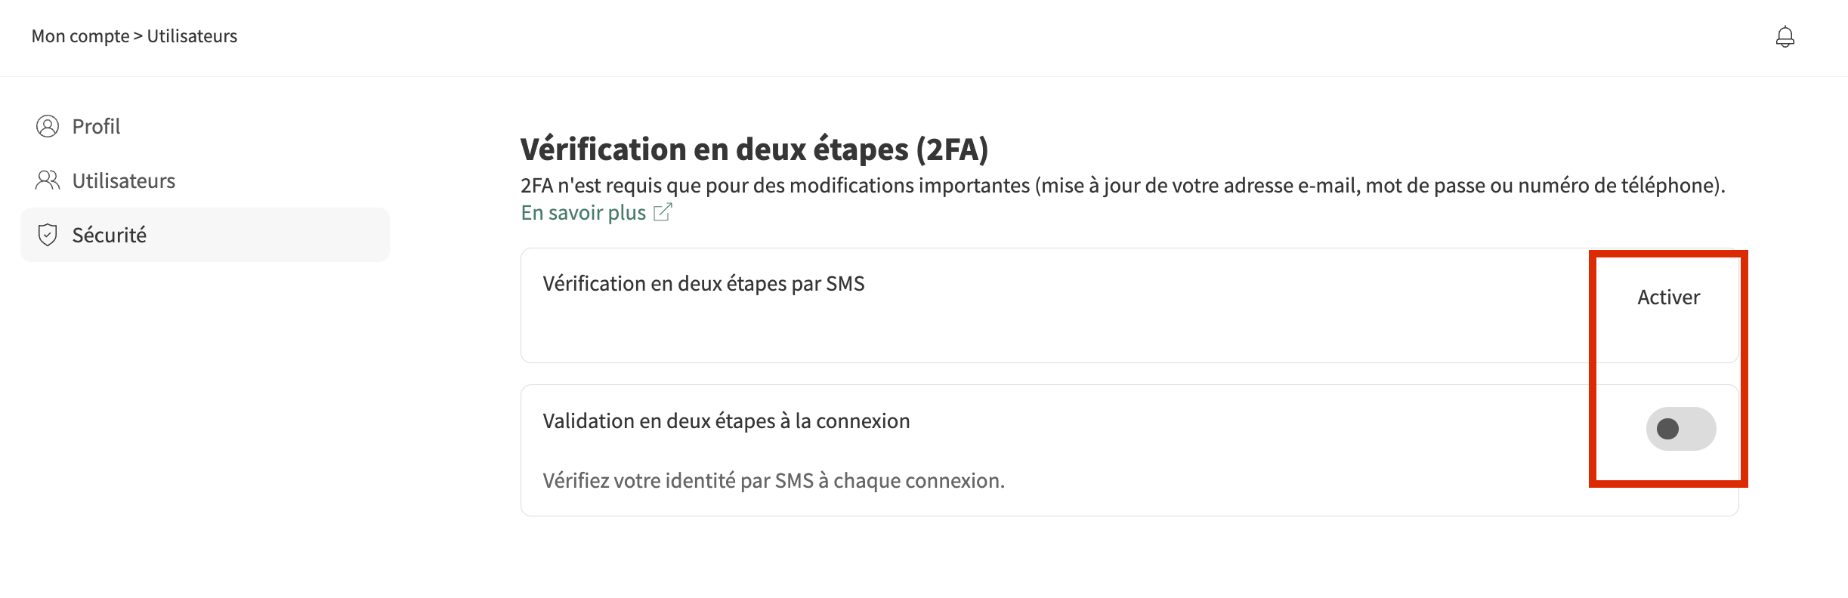Click the Vérification en deux étapes par SMS label
Screen dimensions: 1848x598
click(x=703, y=284)
